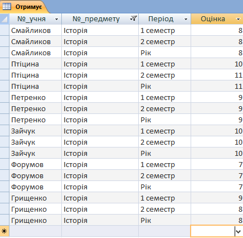Click the select-all corner box of the table

(x=4, y=19)
